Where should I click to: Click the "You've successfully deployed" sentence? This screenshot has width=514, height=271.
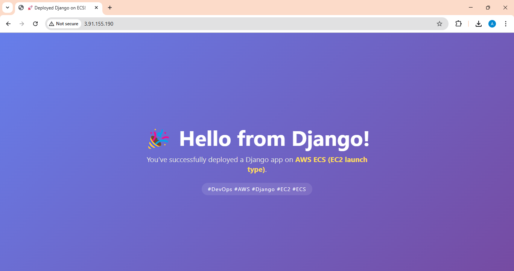[257, 165]
